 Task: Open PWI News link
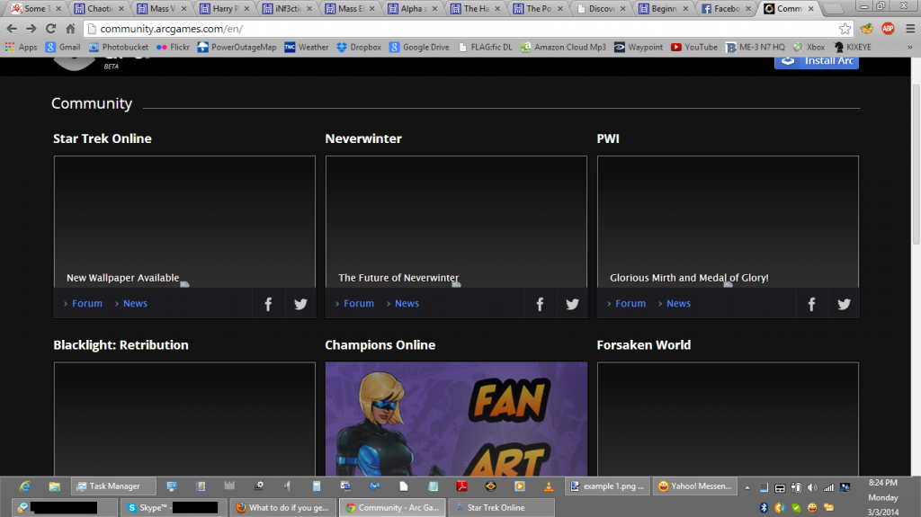[x=678, y=303]
